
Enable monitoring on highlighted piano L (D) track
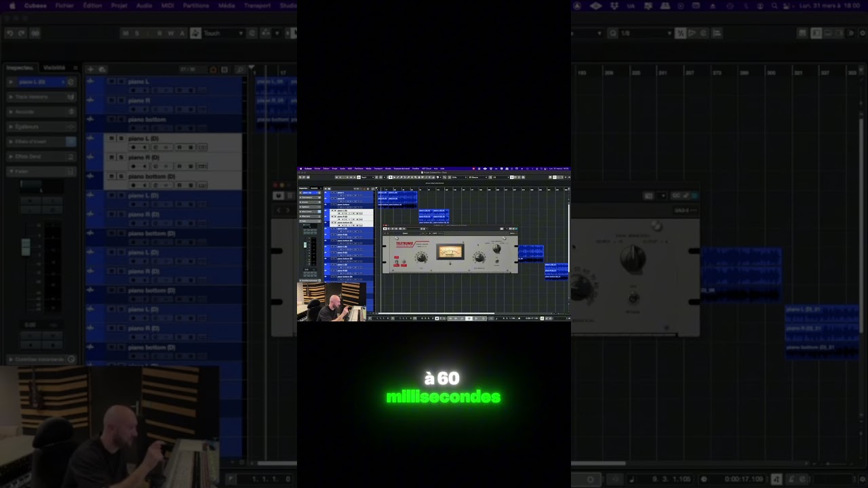(144, 147)
